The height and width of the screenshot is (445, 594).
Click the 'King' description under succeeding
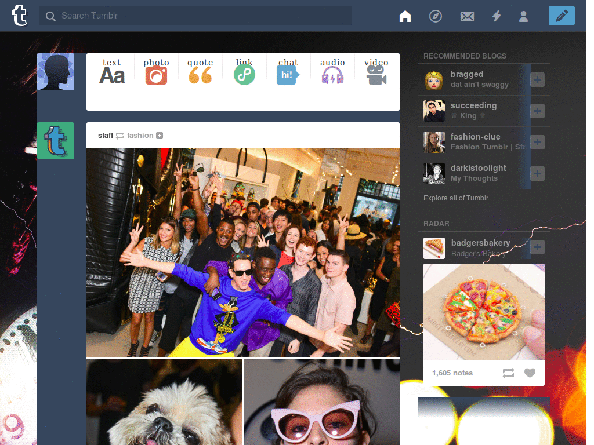pos(468,116)
